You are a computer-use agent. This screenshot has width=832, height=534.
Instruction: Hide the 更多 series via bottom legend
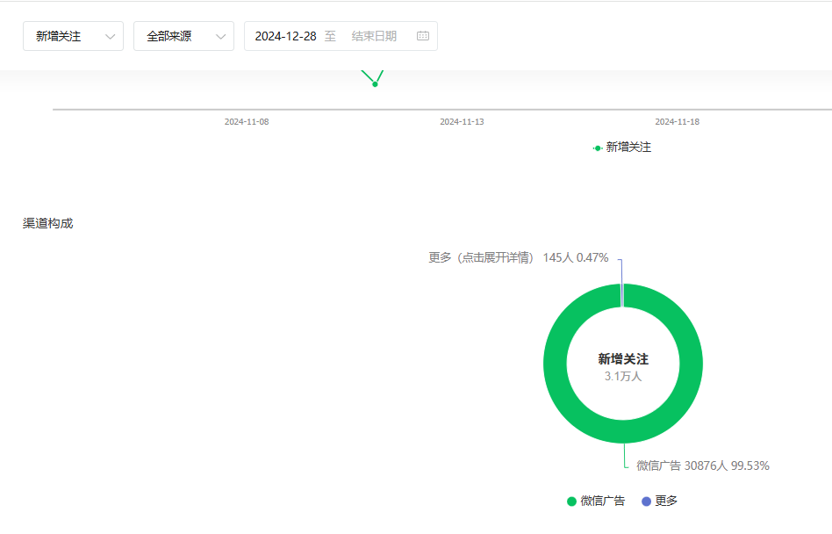(x=659, y=501)
